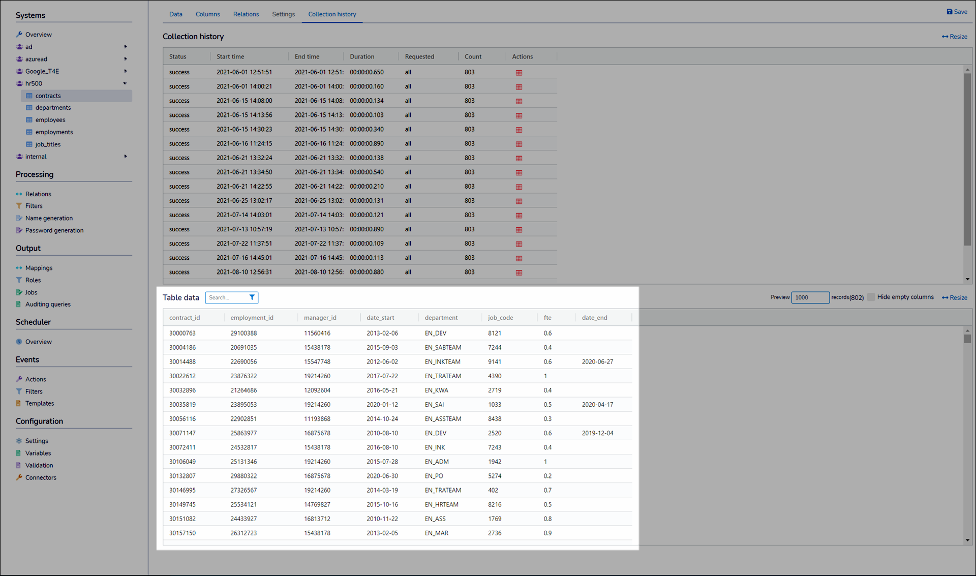Click the table icon for first history row
Image resolution: width=976 pixels, height=576 pixels.
519,73
